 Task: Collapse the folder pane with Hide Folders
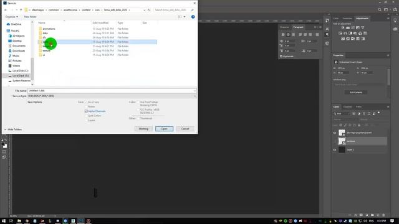tap(12, 129)
